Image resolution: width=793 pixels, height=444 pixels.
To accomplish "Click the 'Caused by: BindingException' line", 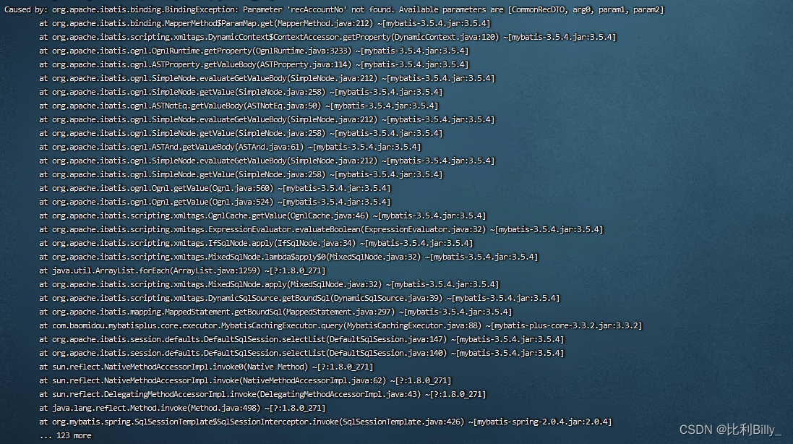I will click(x=334, y=9).
